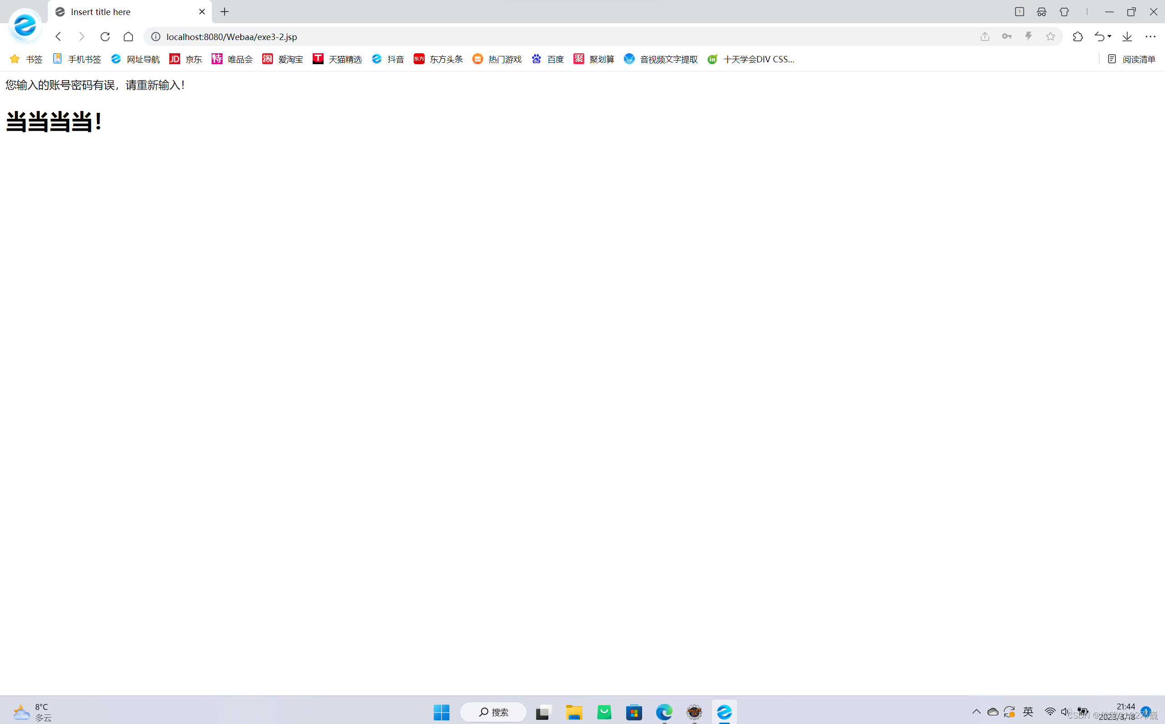Open a new tab with plus
This screenshot has height=724, width=1165.
pyautogui.click(x=224, y=12)
